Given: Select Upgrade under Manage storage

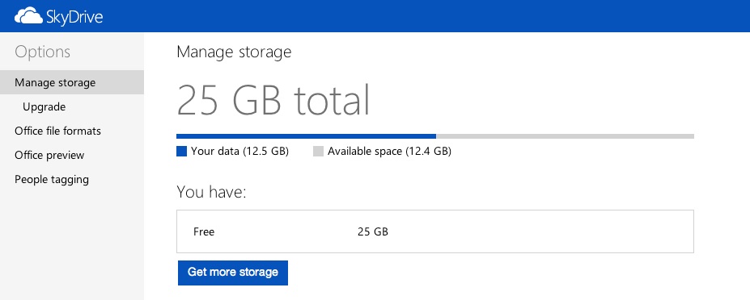Looking at the screenshot, I should coord(44,106).
